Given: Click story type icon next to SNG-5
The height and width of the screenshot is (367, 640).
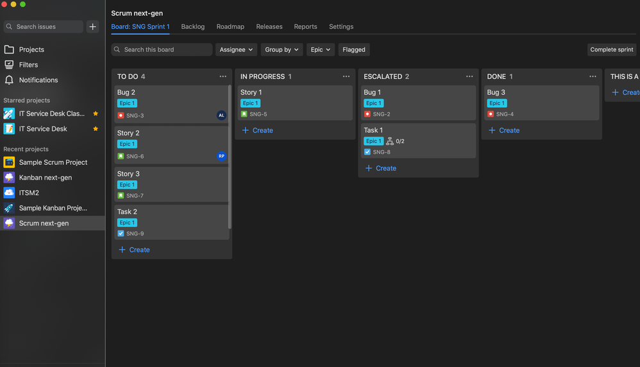Looking at the screenshot, I should coord(244,114).
